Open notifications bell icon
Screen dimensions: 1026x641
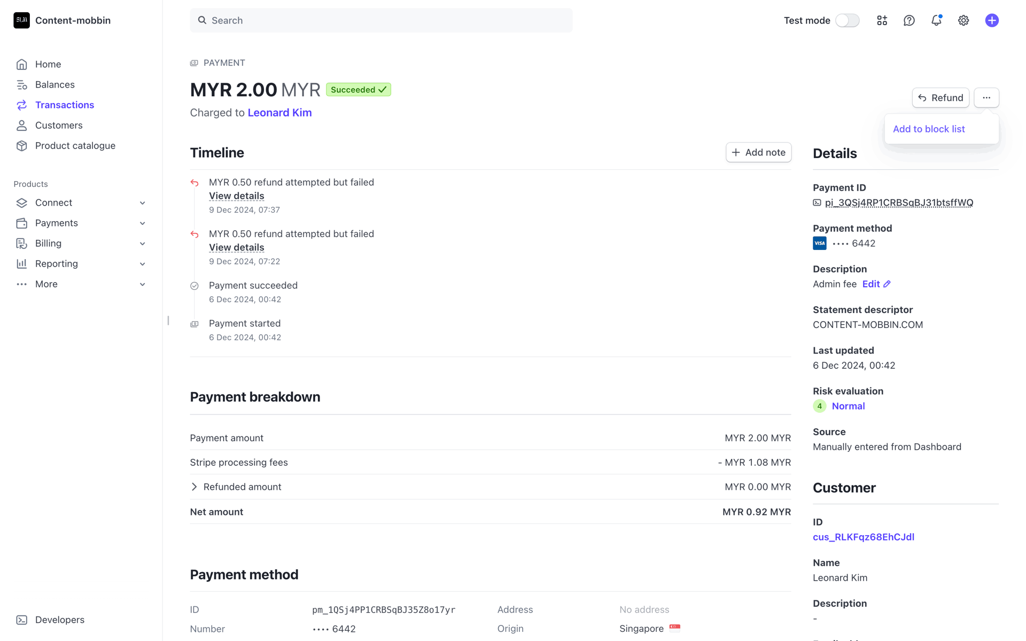tap(936, 20)
